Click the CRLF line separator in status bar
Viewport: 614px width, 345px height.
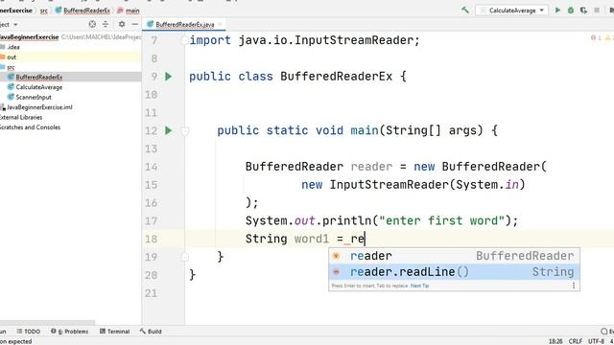[576, 341]
